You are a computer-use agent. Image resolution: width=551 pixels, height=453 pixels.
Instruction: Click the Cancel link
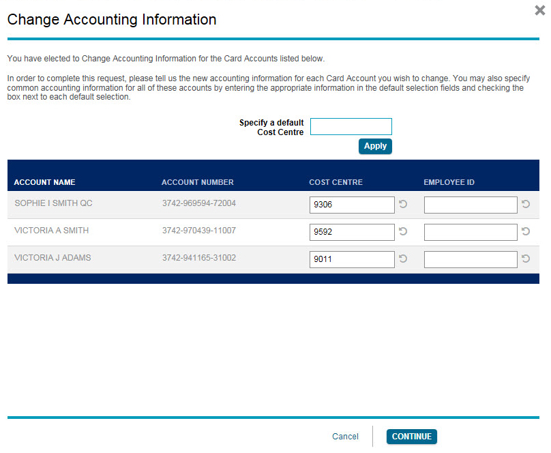345,437
